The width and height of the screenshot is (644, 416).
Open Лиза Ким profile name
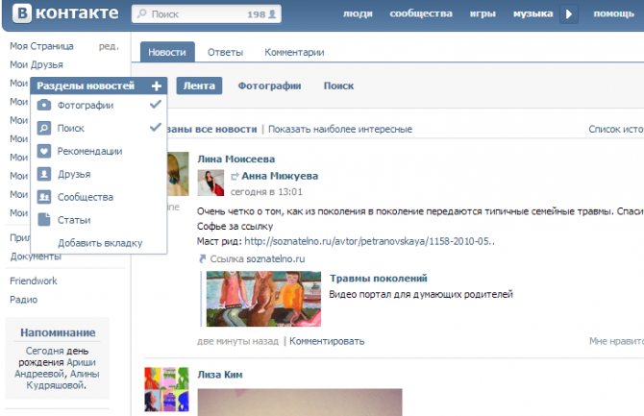pyautogui.click(x=220, y=375)
